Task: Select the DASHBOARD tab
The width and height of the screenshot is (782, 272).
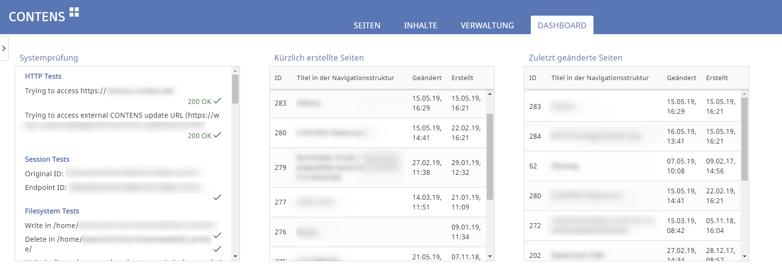Action: pos(562,25)
